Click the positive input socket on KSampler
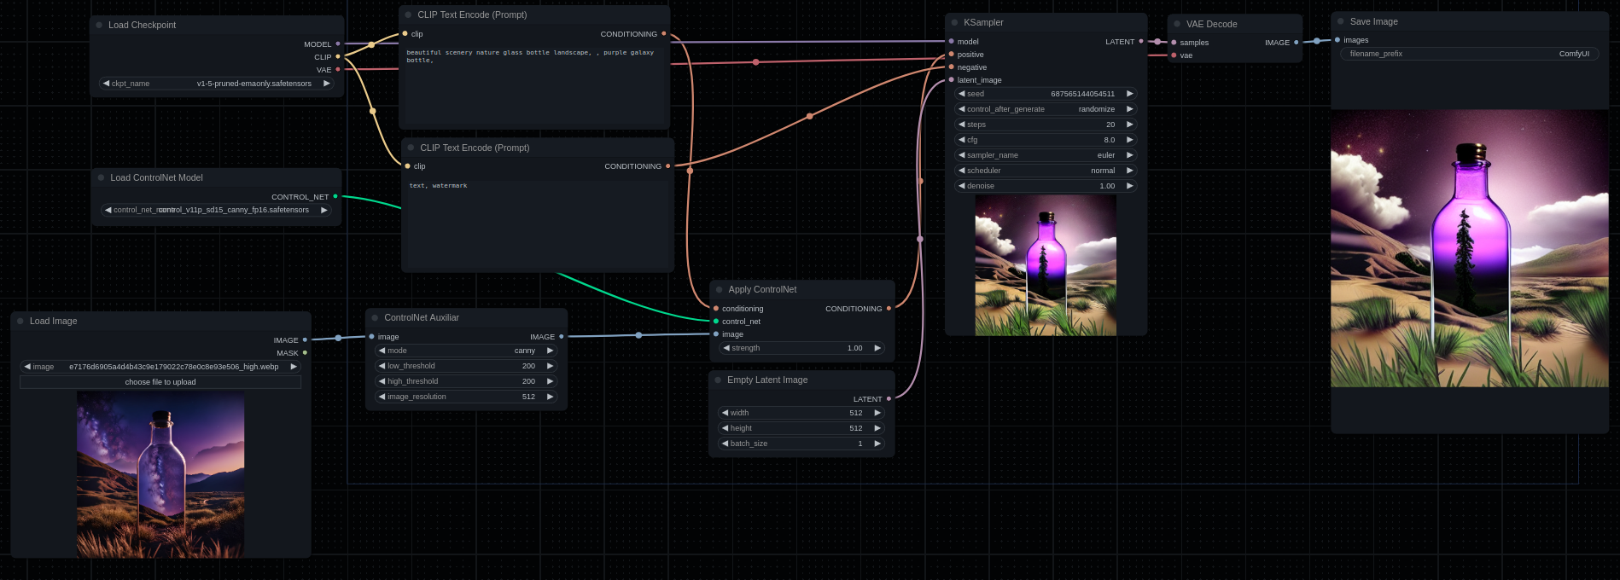 952,55
